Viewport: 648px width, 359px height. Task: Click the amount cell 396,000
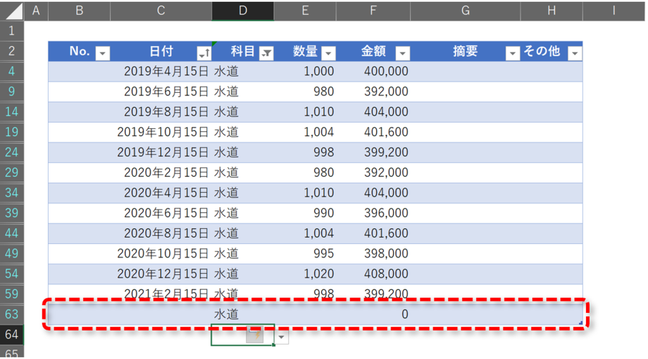[373, 213]
